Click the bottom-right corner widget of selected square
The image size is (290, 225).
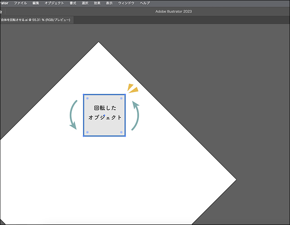pyautogui.click(x=121, y=132)
